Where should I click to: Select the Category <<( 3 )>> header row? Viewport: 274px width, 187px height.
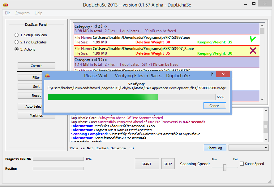pyautogui.click(x=166, y=62)
